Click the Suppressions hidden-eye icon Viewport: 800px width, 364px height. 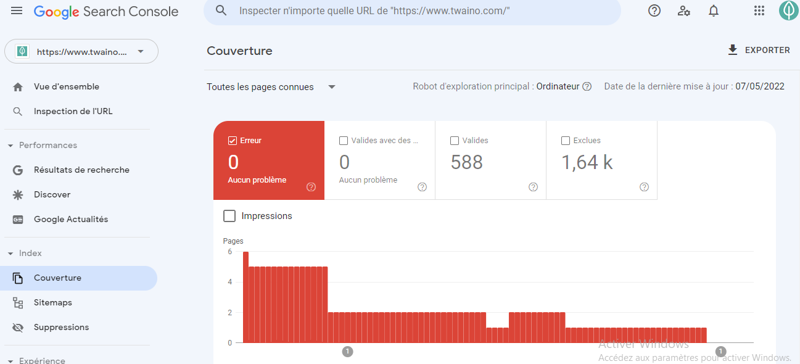click(x=18, y=328)
